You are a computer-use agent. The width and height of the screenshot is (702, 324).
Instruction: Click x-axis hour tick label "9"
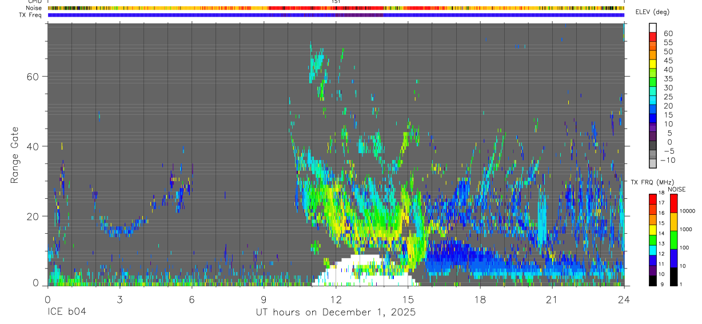pyautogui.click(x=264, y=299)
